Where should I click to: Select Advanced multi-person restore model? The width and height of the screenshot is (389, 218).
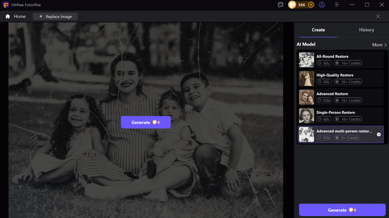(341, 134)
